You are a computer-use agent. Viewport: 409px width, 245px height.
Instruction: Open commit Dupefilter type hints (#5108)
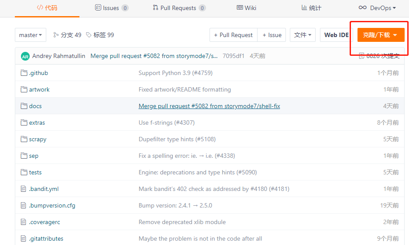pos(177,139)
